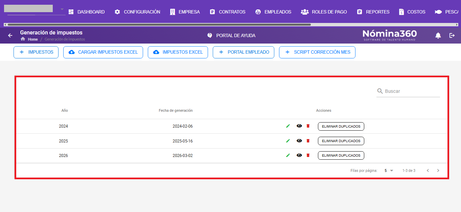Open the DASHBOARD menu
Image resolution: width=461 pixels, height=212 pixels.
(87, 12)
